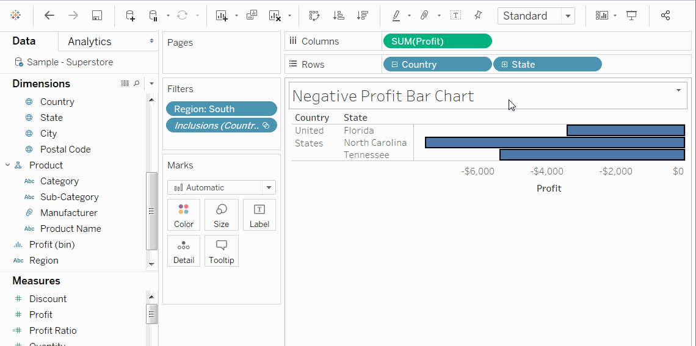The width and height of the screenshot is (696, 346).
Task: Click the Save workbook icon
Action: coord(96,16)
